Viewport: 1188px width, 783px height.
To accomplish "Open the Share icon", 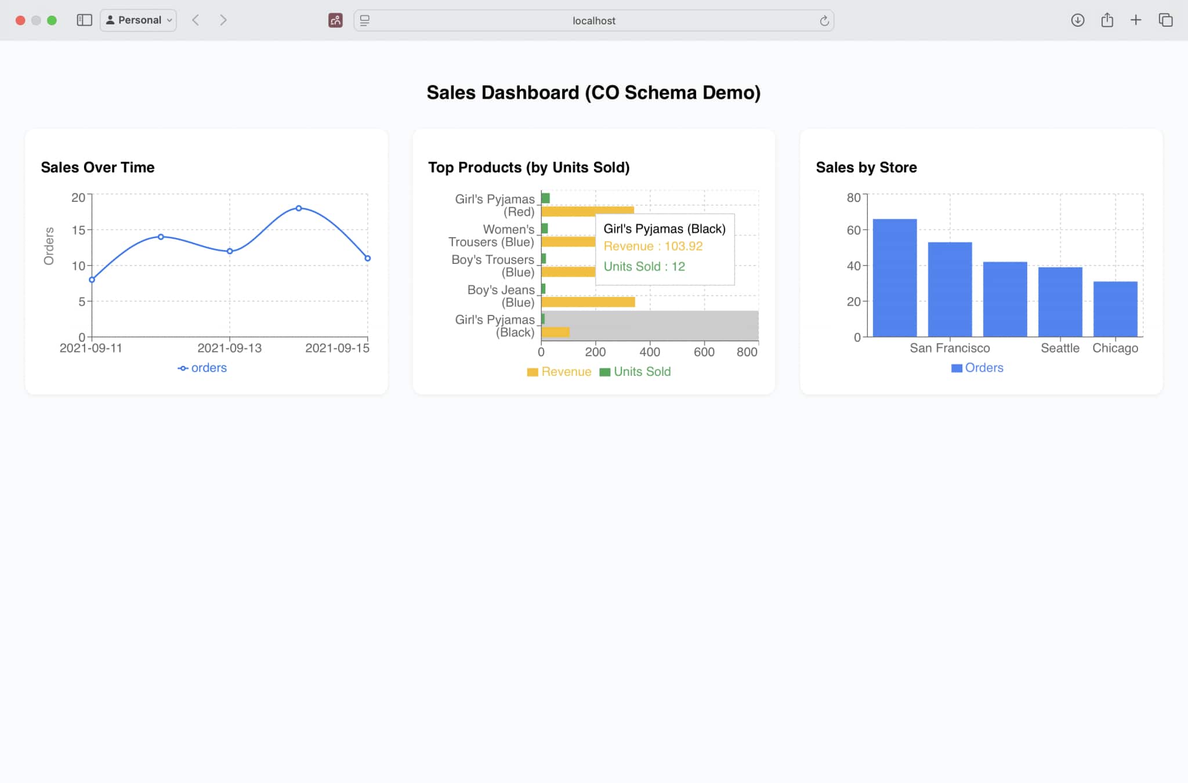I will tap(1107, 20).
